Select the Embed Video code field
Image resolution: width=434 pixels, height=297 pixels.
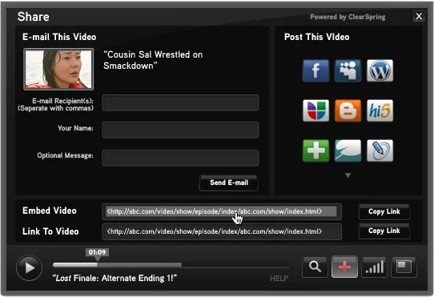click(222, 212)
